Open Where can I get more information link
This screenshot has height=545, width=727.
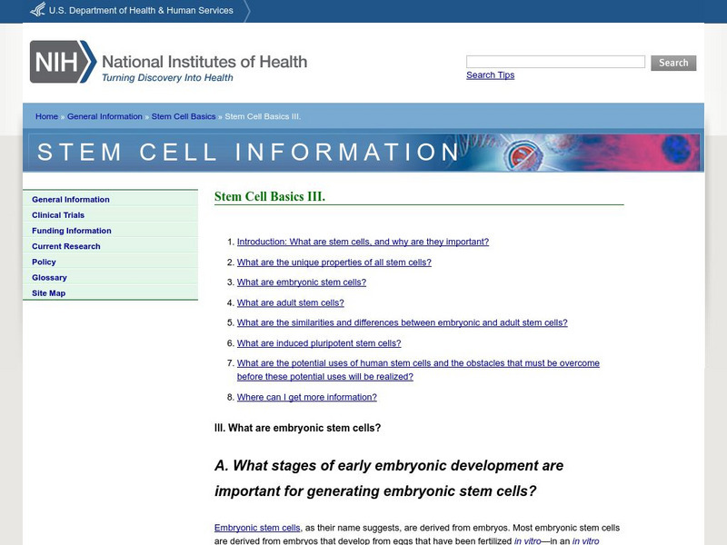click(x=306, y=397)
